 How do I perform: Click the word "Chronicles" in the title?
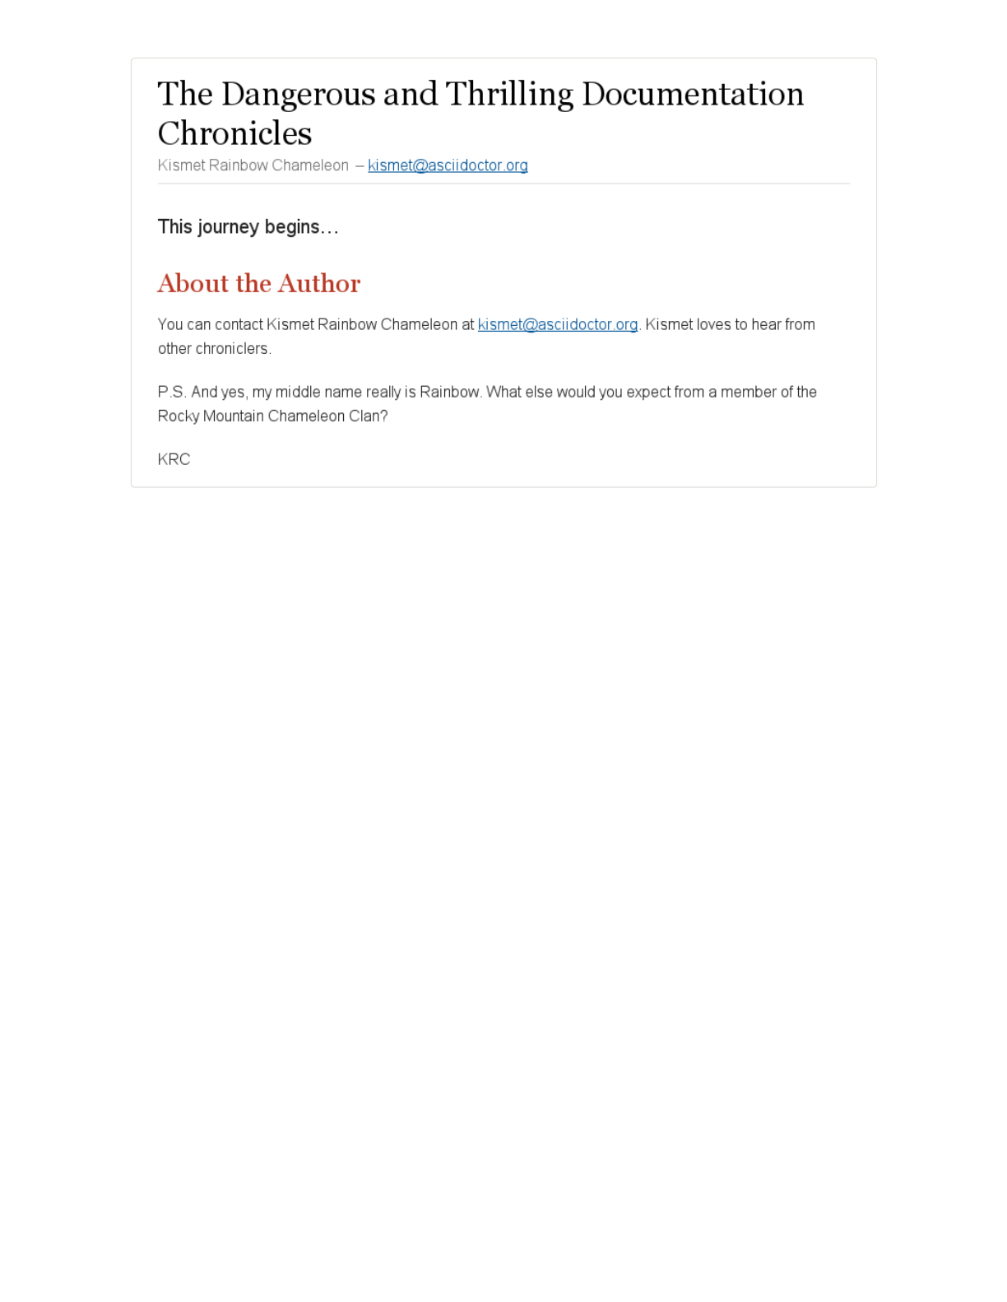click(234, 133)
